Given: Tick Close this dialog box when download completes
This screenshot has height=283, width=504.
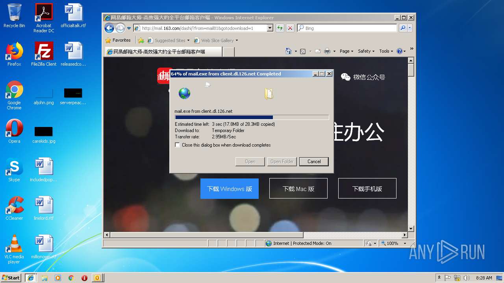Looking at the screenshot, I should (178, 145).
